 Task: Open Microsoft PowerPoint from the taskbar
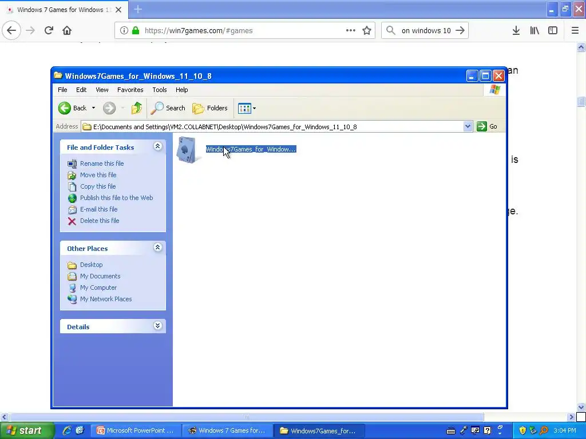coord(137,431)
